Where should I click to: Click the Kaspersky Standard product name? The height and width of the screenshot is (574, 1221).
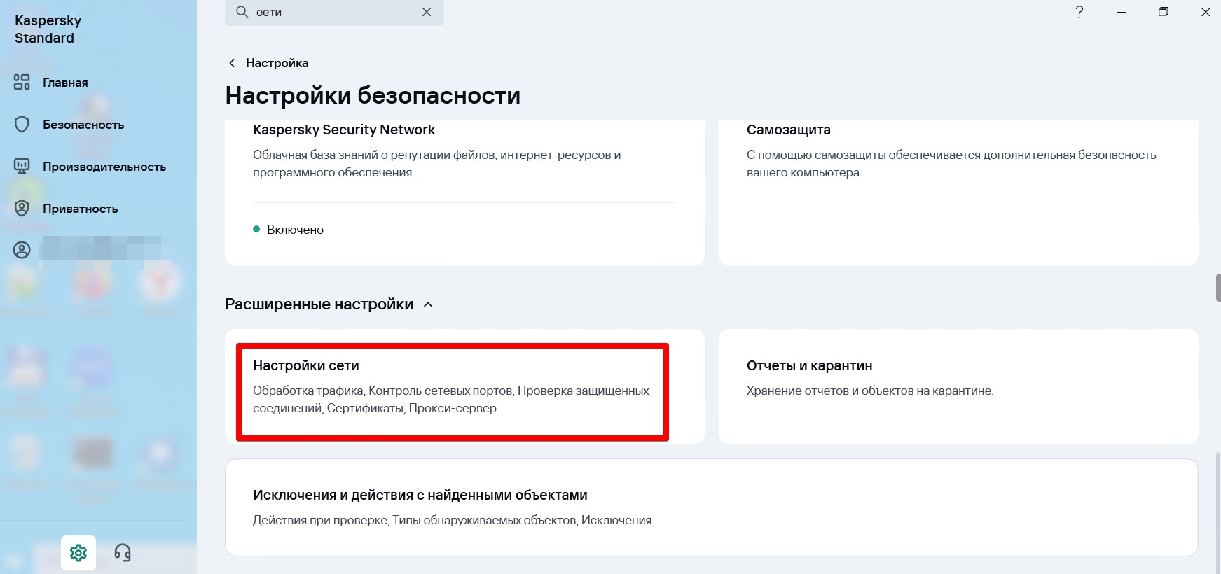(48, 29)
